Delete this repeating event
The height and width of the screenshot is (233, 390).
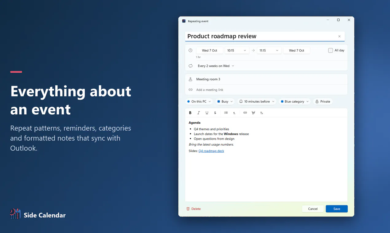193,209
